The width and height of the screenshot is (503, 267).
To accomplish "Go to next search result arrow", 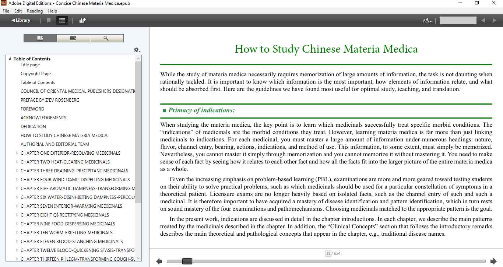I will (x=494, y=20).
